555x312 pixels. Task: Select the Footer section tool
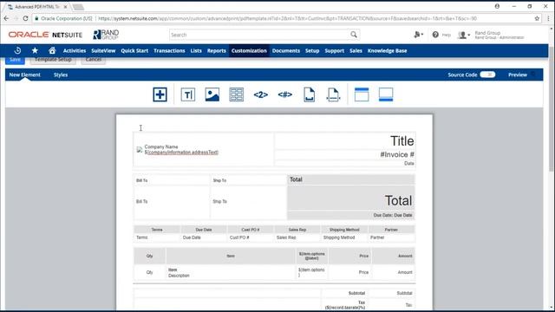click(386, 94)
